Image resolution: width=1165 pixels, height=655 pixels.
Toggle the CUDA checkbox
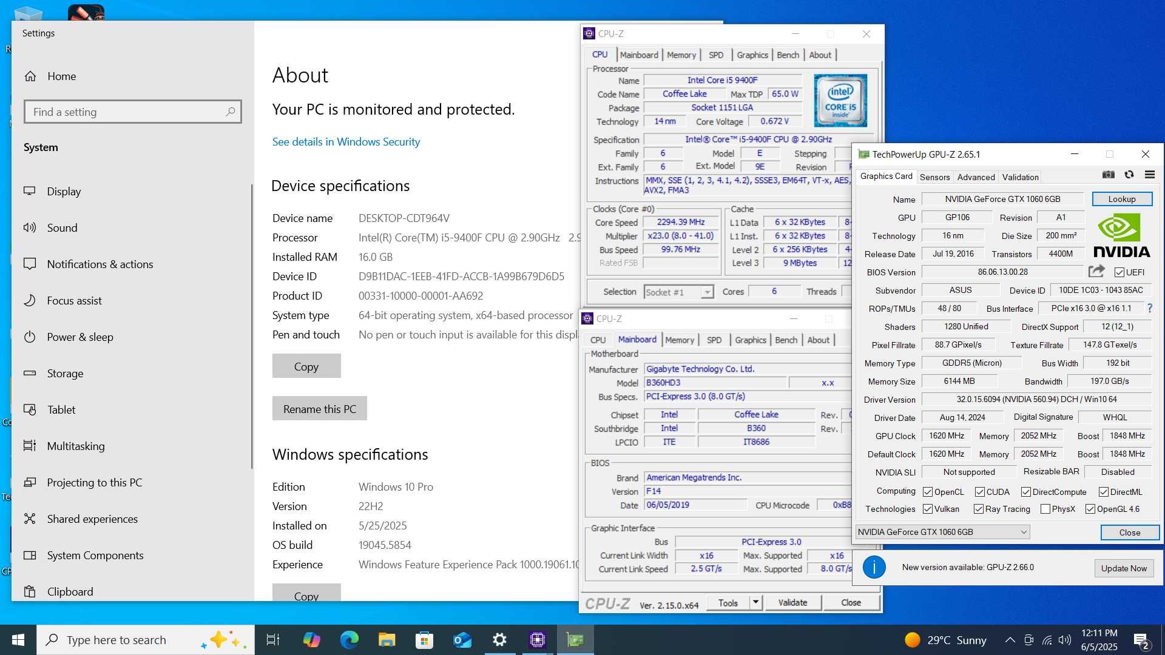pyautogui.click(x=980, y=492)
